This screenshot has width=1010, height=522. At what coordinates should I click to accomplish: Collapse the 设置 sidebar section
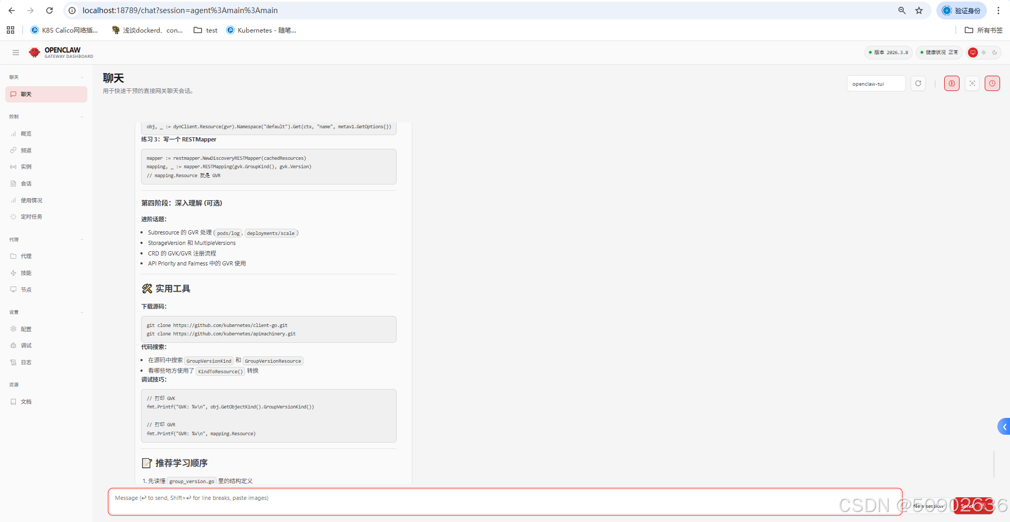click(x=46, y=312)
